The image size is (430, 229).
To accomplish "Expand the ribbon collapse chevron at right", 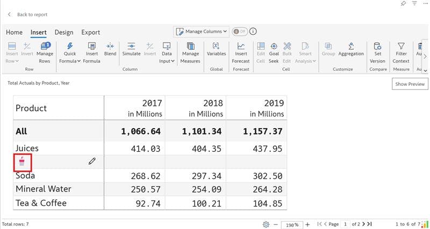I will [x=425, y=70].
